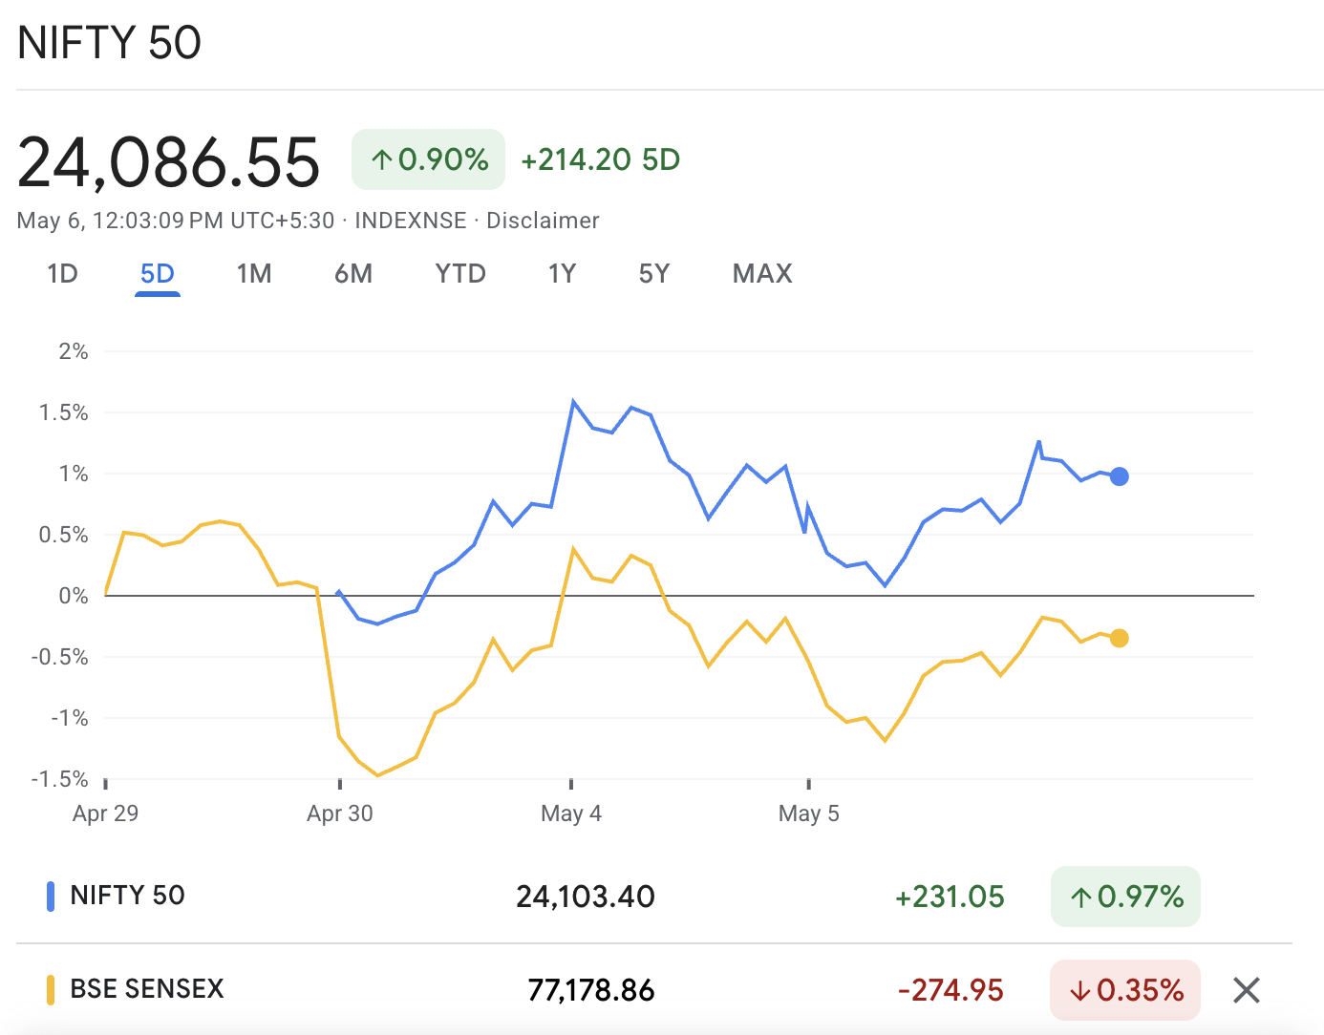Click the NIFTY 50 page heading
1324x1035 pixels.
110,43
